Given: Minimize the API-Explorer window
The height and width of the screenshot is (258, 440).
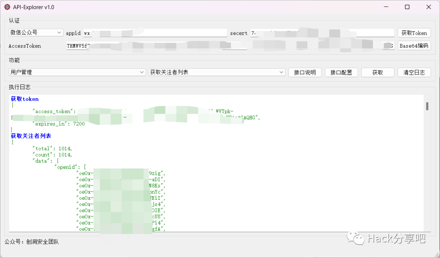Looking at the screenshot, I should coord(386,7).
